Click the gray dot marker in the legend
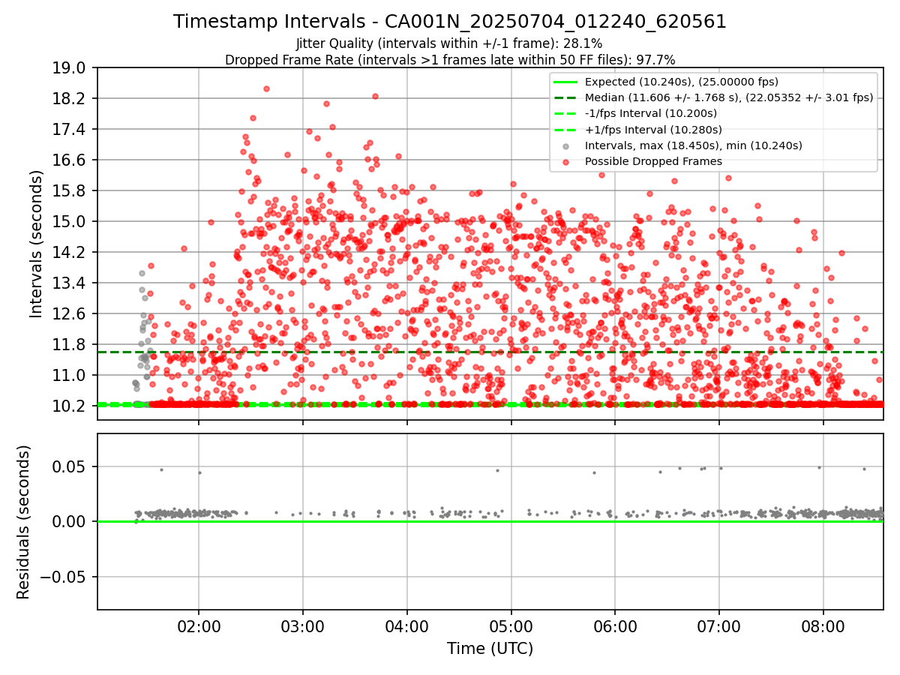The height and width of the screenshot is (675, 900). (566, 145)
